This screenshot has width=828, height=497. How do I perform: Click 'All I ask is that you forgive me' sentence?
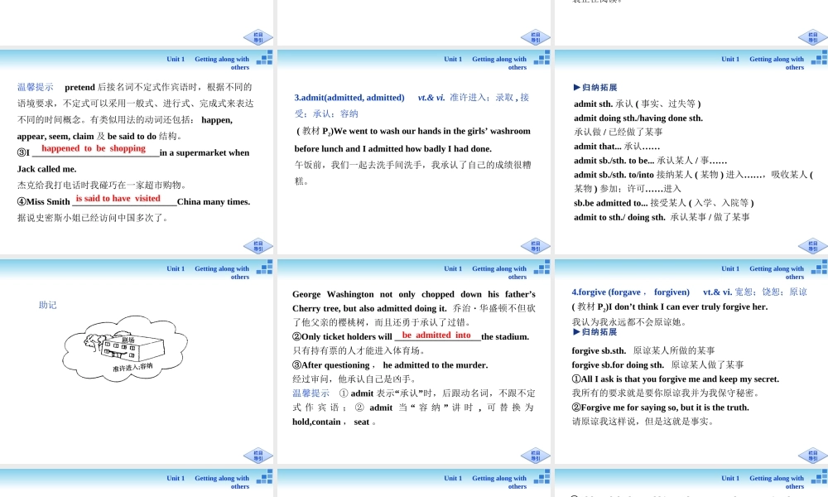tap(676, 379)
